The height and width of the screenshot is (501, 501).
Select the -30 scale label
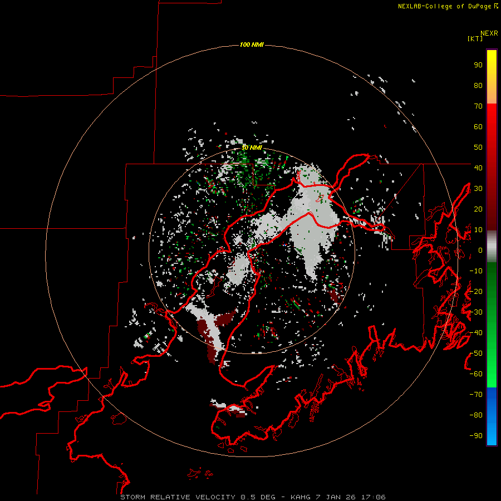[x=476, y=312]
